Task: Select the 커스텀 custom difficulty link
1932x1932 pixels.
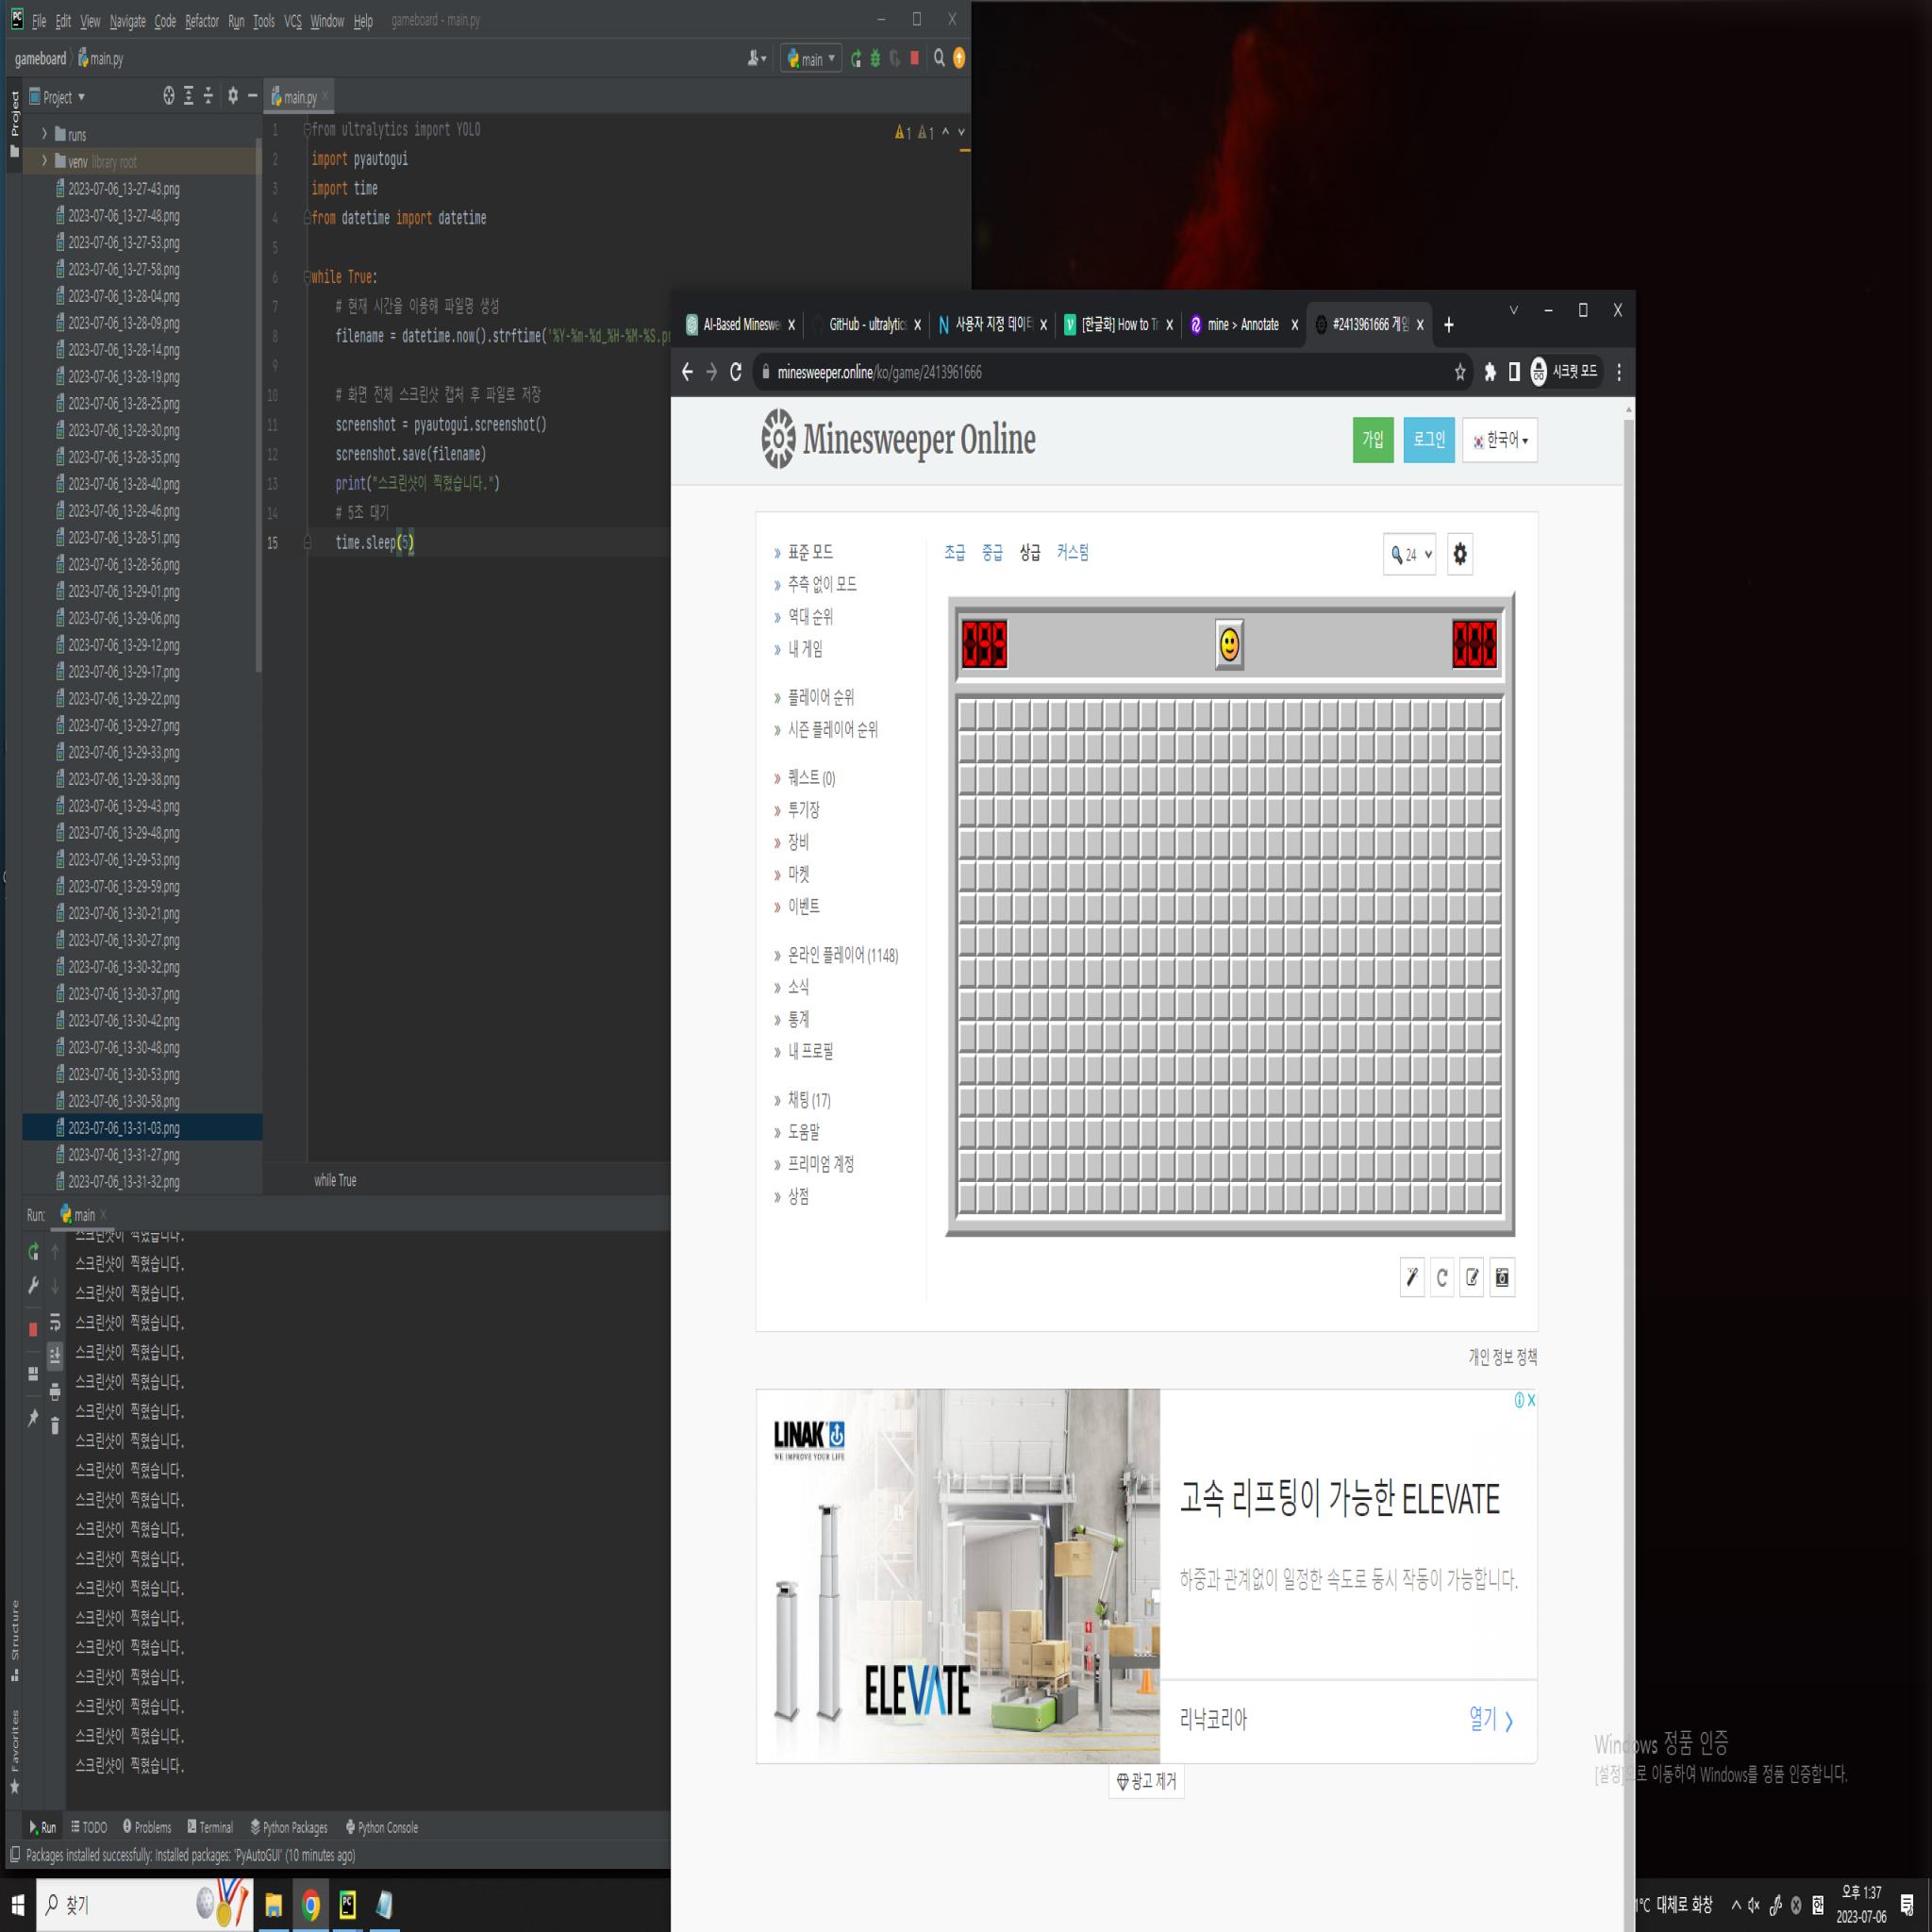Action: pyautogui.click(x=1072, y=552)
